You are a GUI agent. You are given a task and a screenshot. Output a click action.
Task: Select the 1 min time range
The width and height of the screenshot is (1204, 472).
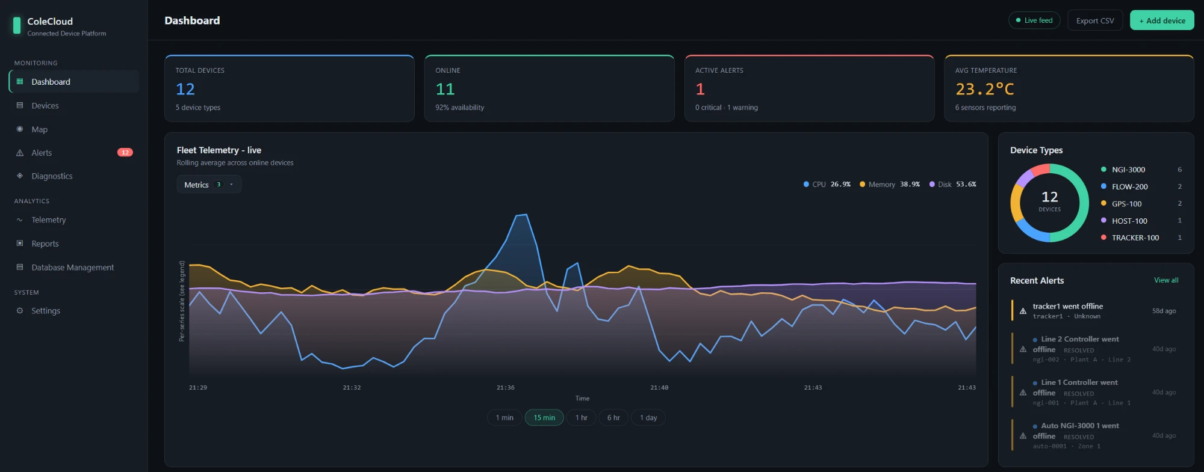504,418
